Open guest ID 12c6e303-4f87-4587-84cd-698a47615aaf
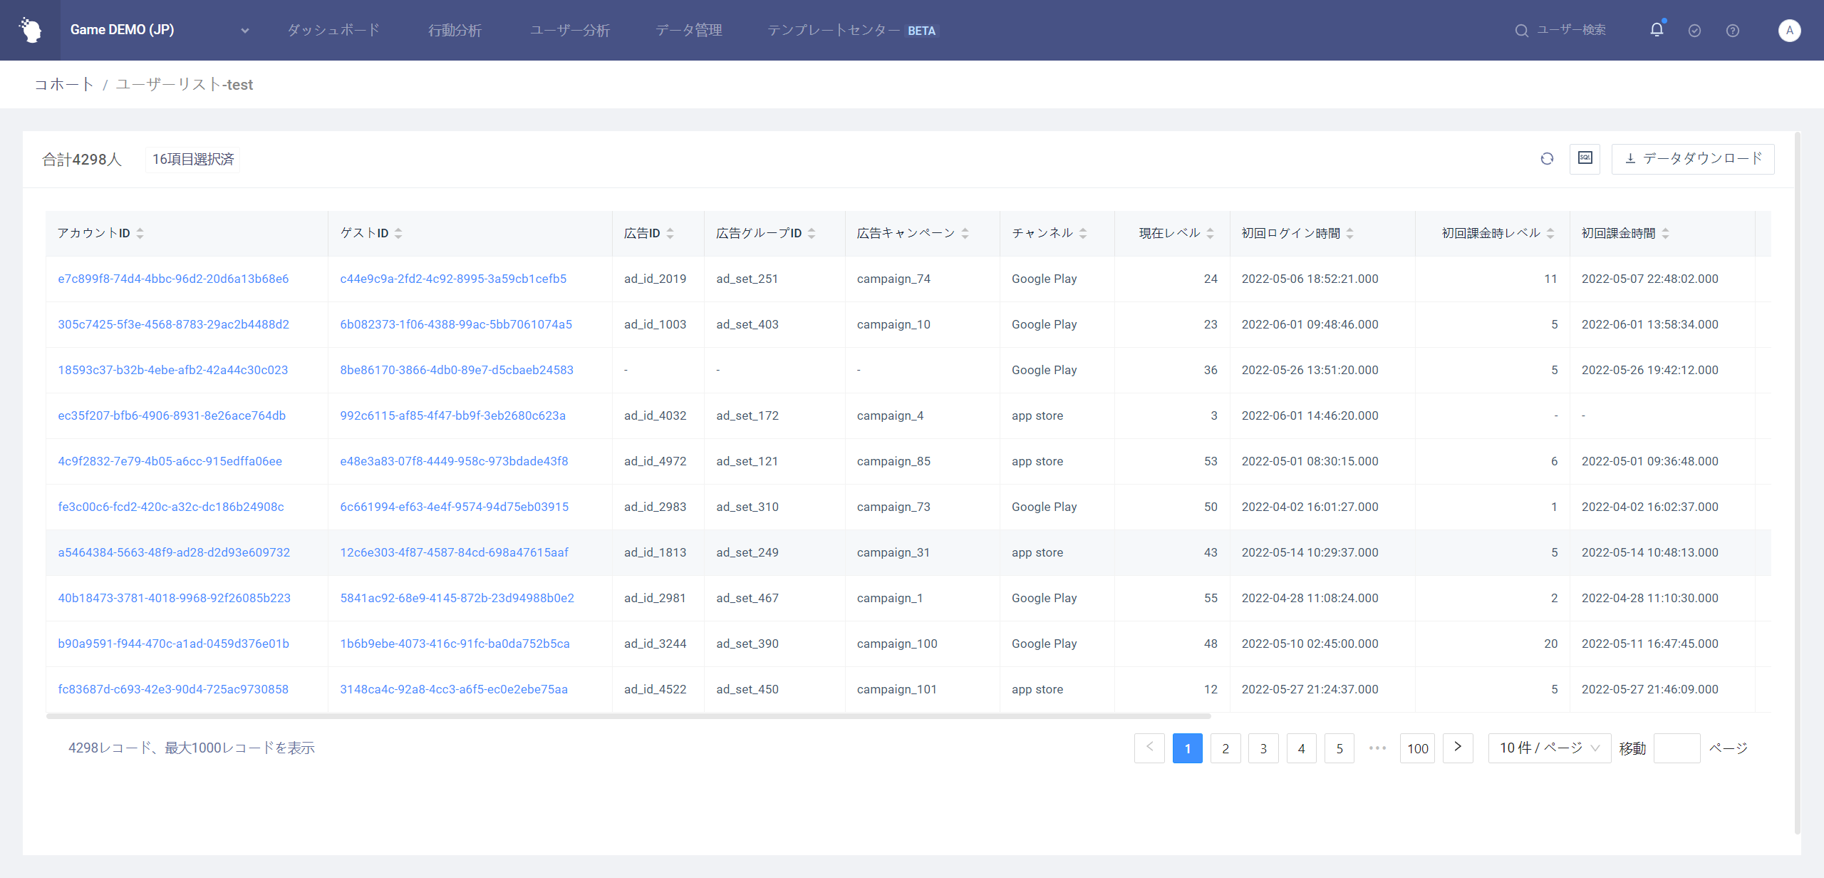1824x878 pixels. click(x=455, y=552)
